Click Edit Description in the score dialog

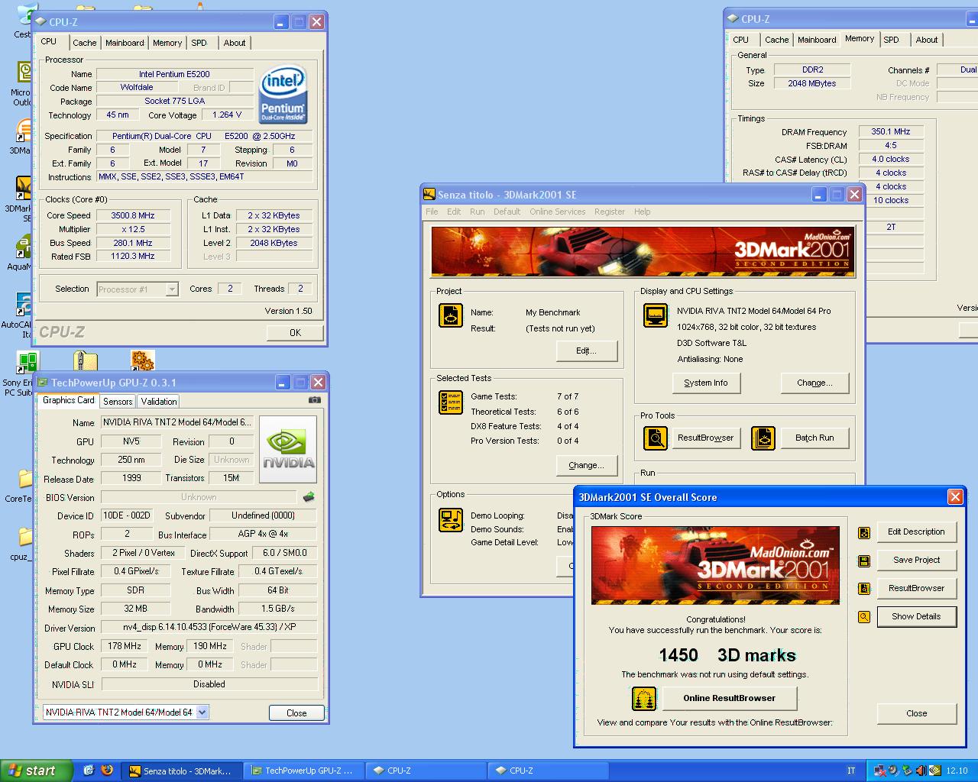[x=916, y=532]
